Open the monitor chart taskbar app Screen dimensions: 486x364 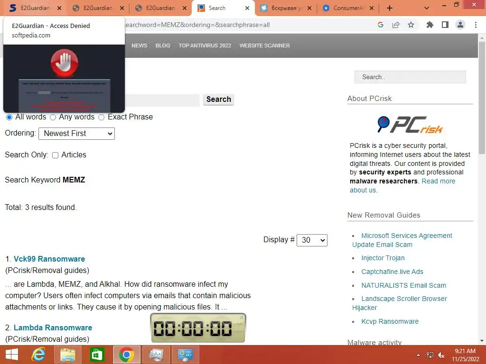156,355
